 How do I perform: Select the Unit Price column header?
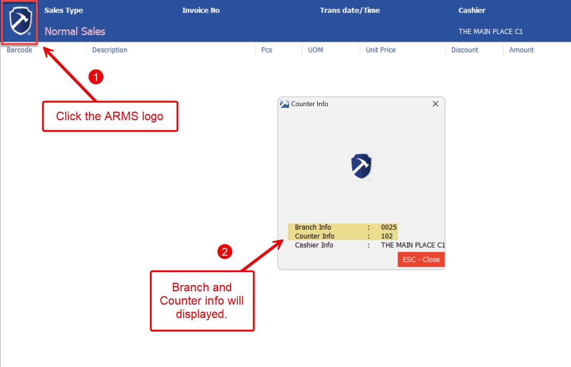tap(381, 50)
